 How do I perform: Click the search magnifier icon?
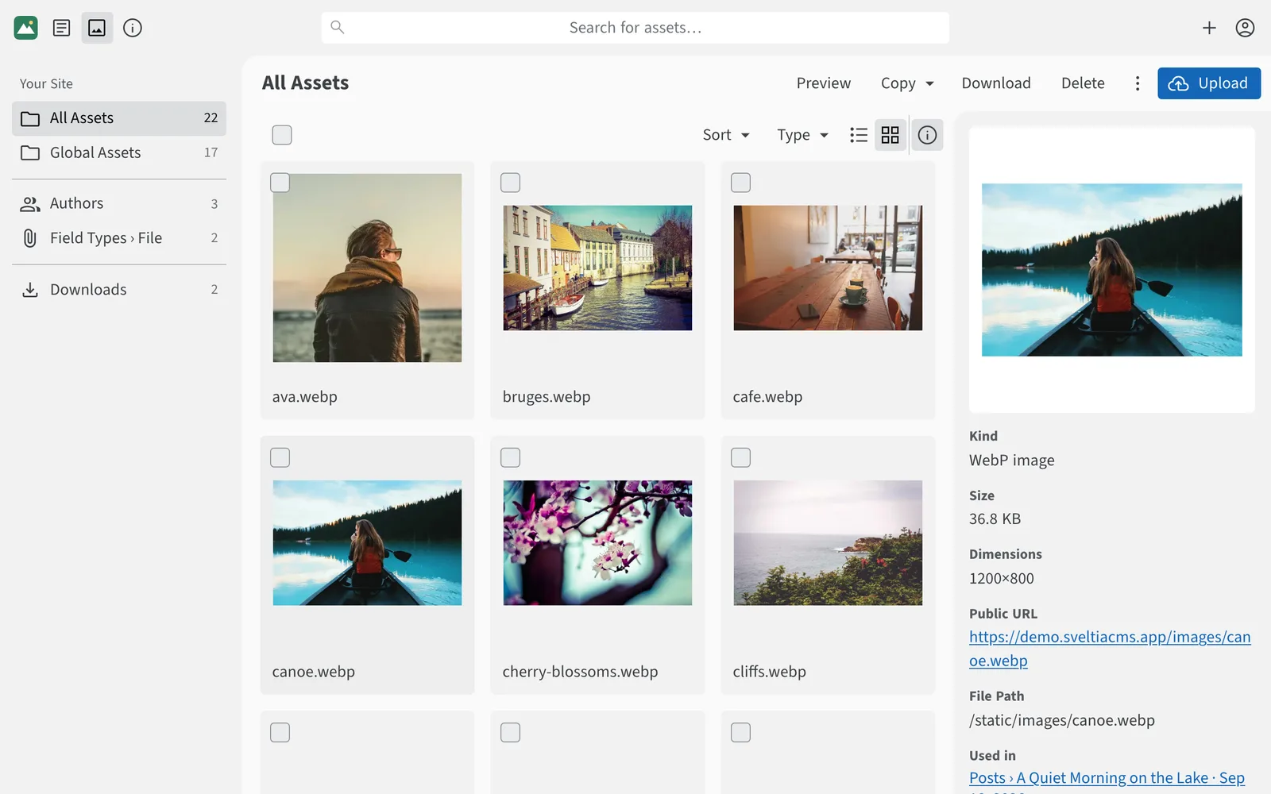[x=338, y=27]
